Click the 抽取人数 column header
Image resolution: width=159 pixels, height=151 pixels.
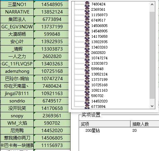pos(145,124)
